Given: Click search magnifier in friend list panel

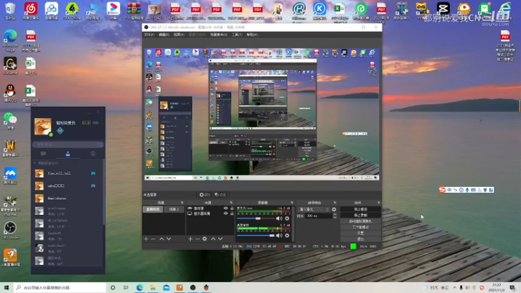Looking at the screenshot, I should [x=100, y=145].
